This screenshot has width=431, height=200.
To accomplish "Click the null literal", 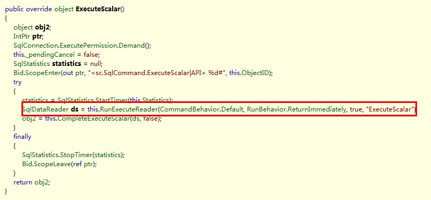I will pyautogui.click(x=96, y=64).
